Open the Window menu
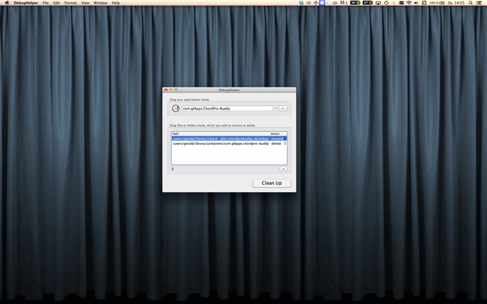487x304 pixels. click(x=100, y=3)
